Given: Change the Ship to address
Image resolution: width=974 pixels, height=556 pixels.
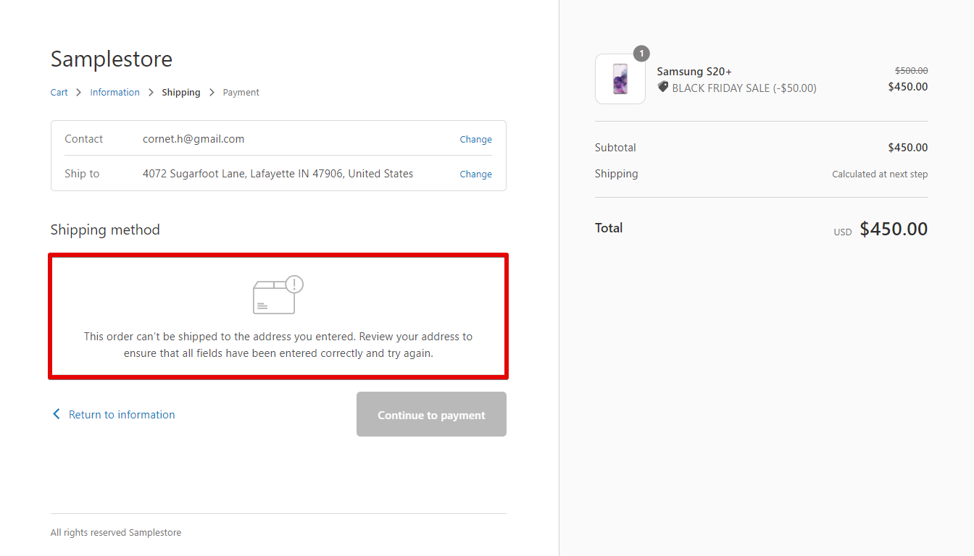Looking at the screenshot, I should 475,174.
